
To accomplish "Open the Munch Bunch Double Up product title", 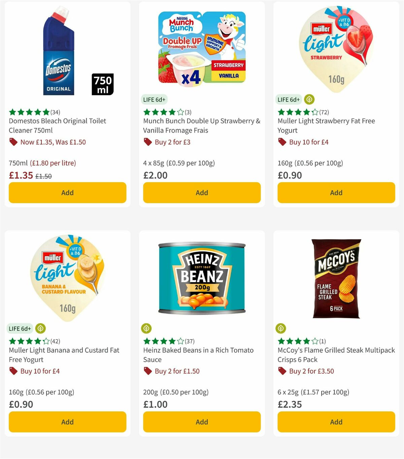I will (201, 126).
